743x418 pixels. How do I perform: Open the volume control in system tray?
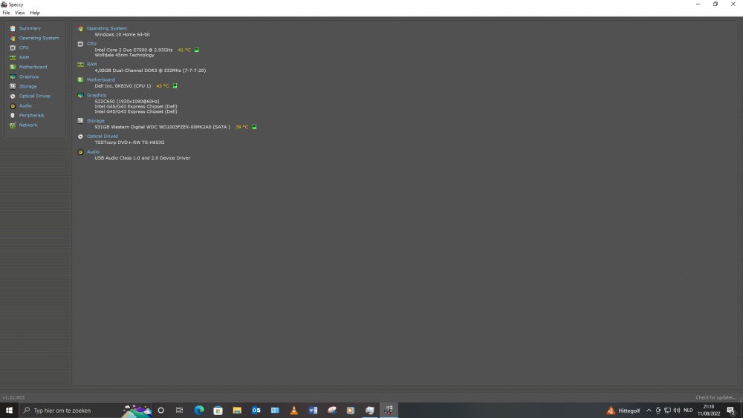(677, 411)
